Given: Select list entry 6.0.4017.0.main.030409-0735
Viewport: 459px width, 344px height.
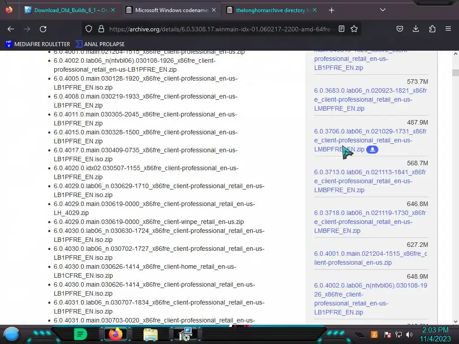Looking at the screenshot, I should (146, 155).
